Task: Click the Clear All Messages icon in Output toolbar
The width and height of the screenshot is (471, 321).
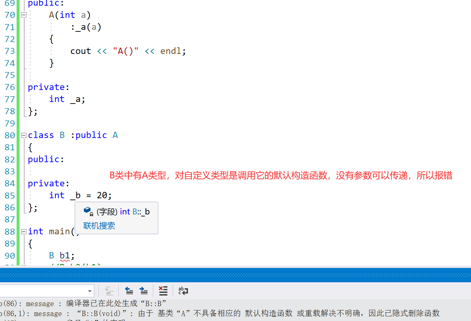Action: coord(163,291)
